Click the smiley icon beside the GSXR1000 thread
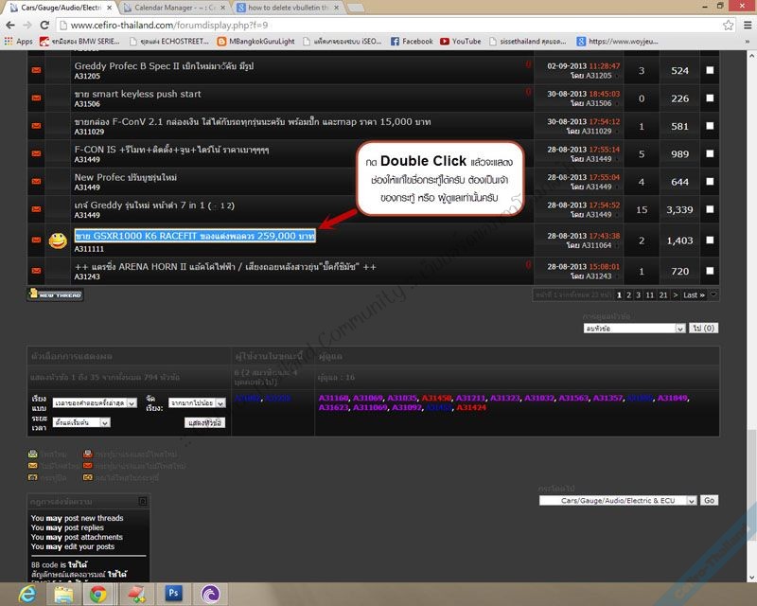 click(56, 241)
